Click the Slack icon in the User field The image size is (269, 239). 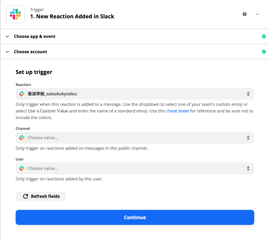pyautogui.click(x=21, y=168)
